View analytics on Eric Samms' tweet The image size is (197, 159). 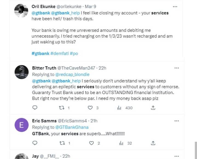[x=121, y=143]
